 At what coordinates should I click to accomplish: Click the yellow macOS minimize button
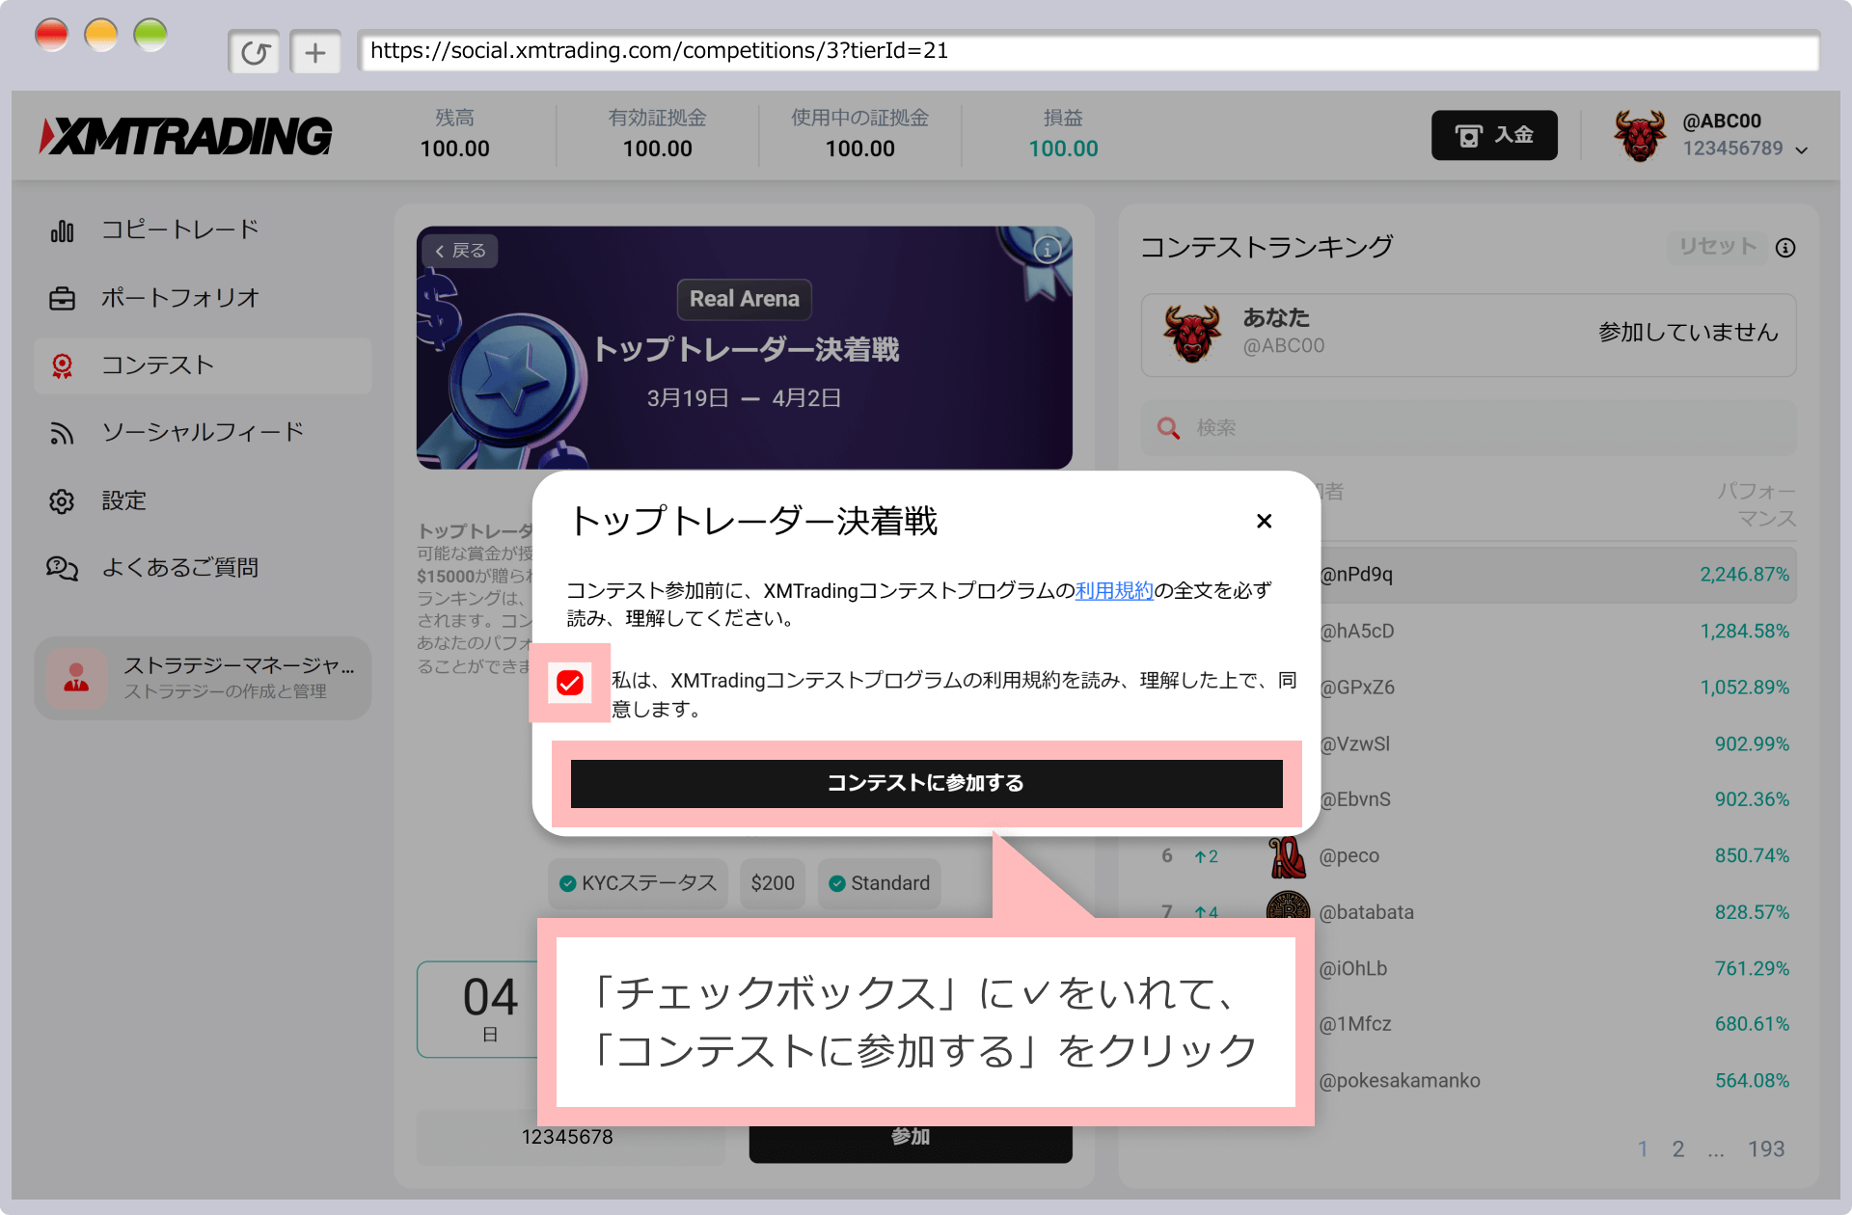point(101,36)
